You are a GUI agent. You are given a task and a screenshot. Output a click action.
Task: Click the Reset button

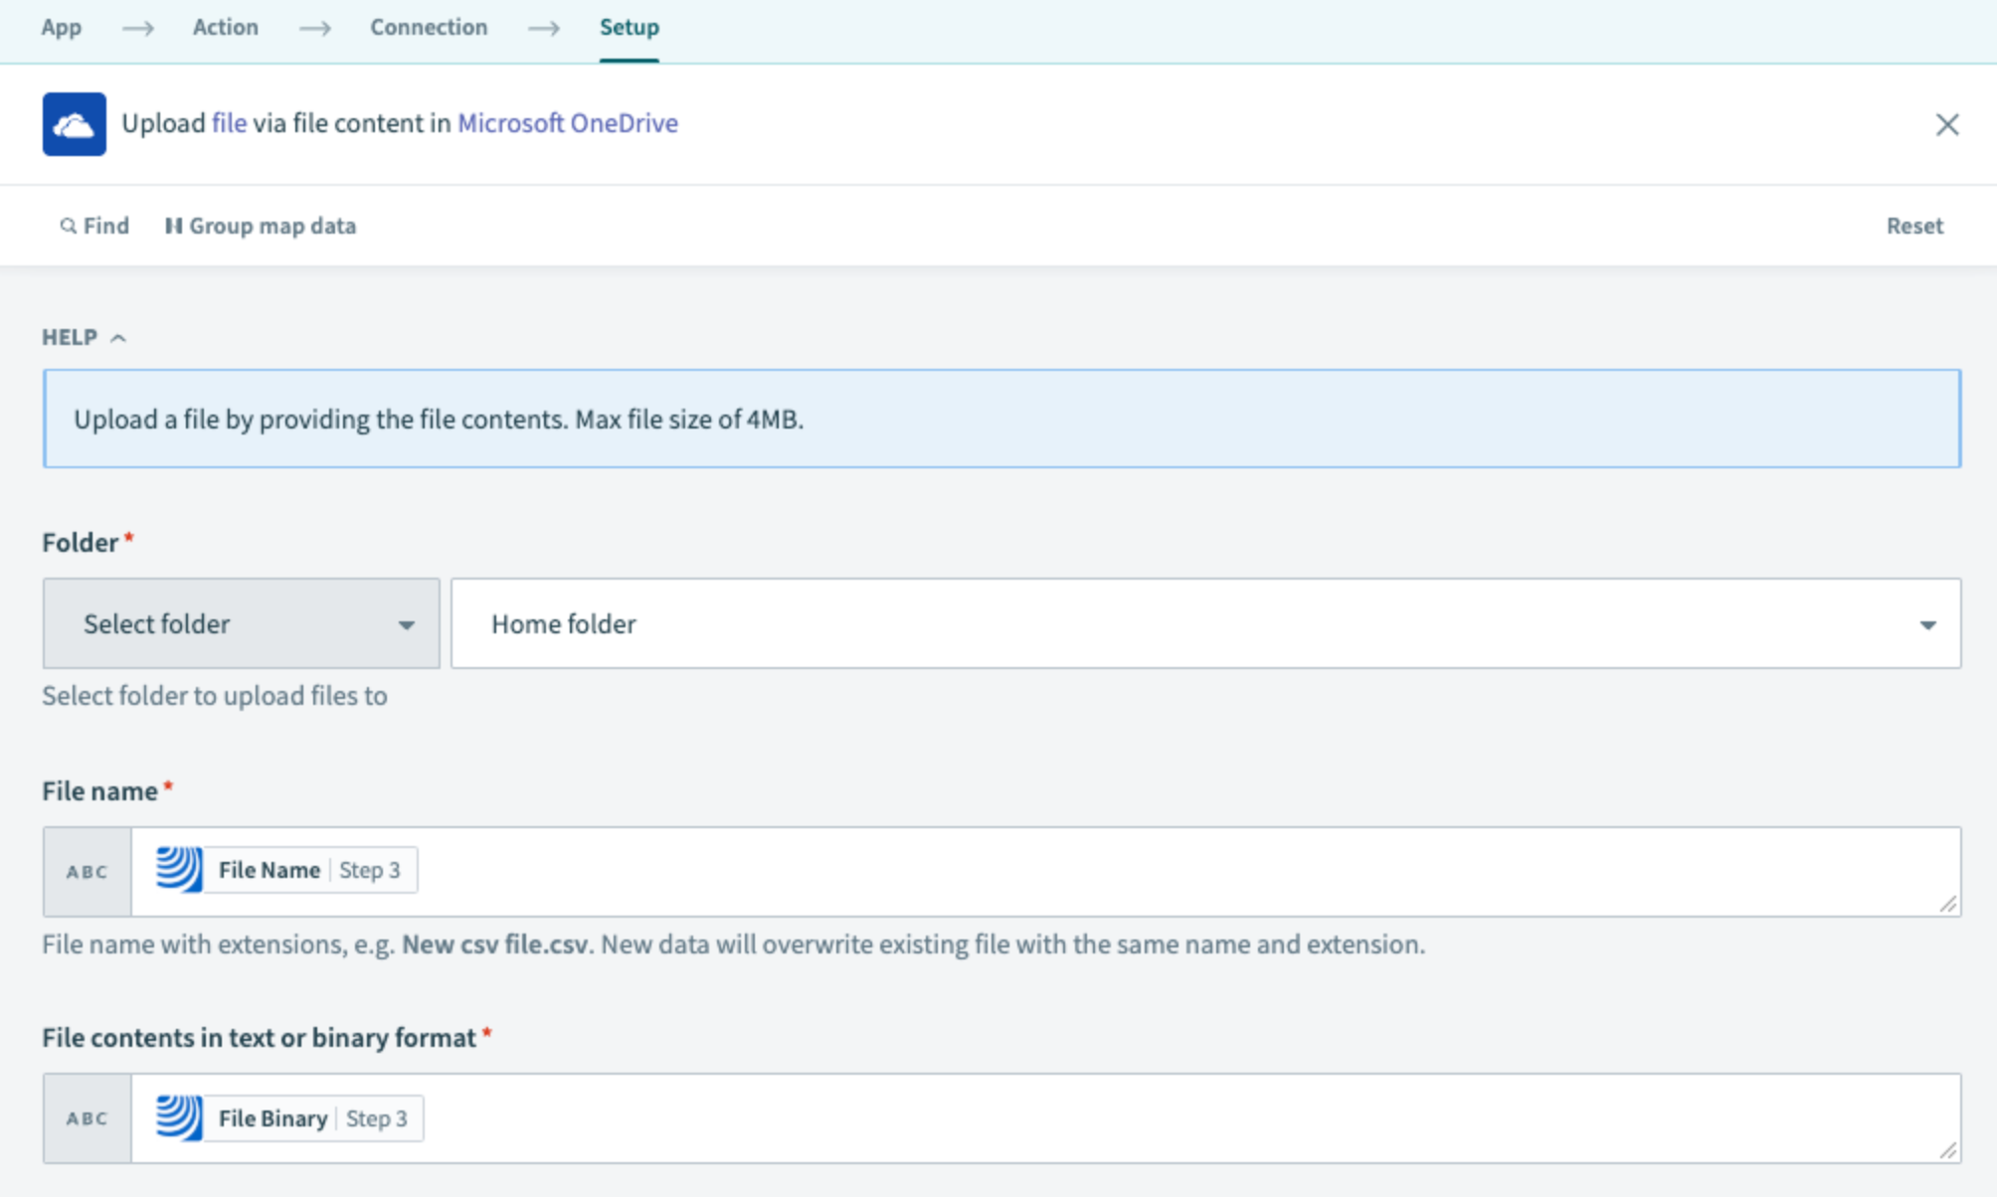pyautogui.click(x=1913, y=227)
